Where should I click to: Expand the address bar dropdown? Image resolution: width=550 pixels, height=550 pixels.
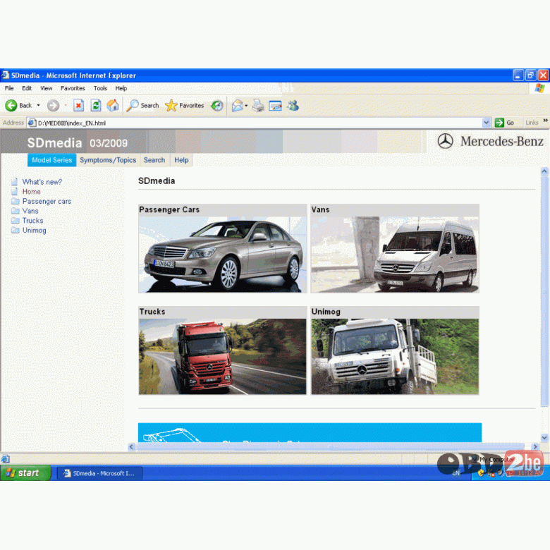point(486,123)
